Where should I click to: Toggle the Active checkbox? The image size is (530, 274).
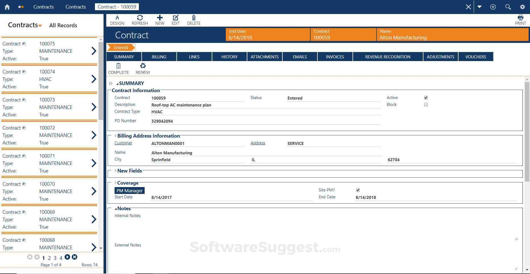click(426, 97)
